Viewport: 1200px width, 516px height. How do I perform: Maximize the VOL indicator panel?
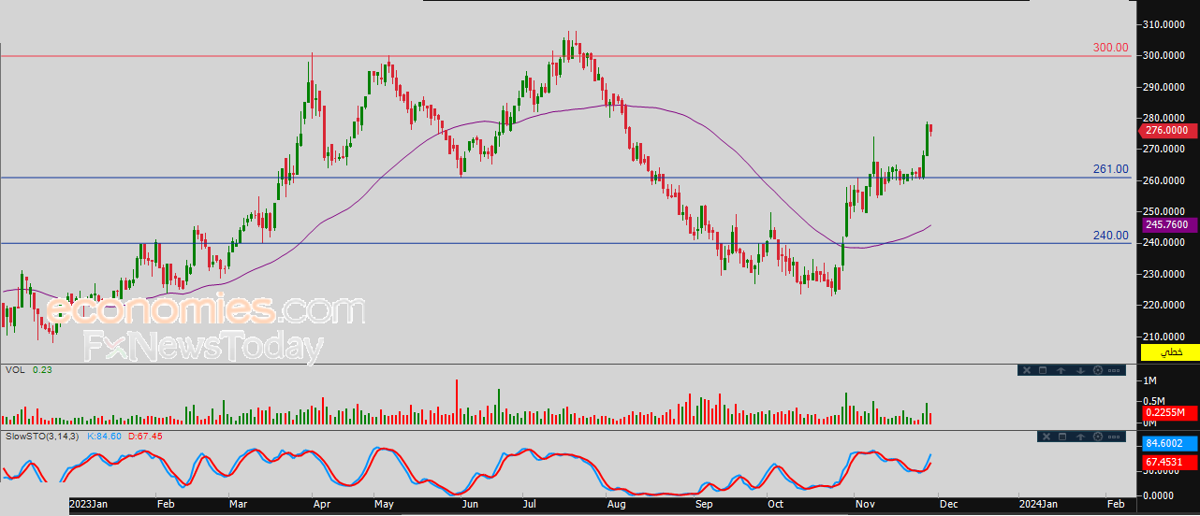1043,370
